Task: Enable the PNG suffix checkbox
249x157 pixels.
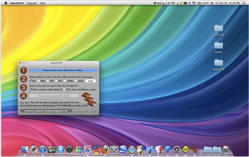Action: (39, 81)
